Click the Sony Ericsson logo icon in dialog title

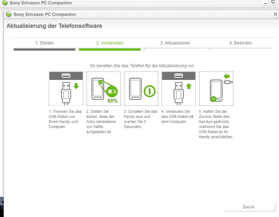click(x=9, y=14)
